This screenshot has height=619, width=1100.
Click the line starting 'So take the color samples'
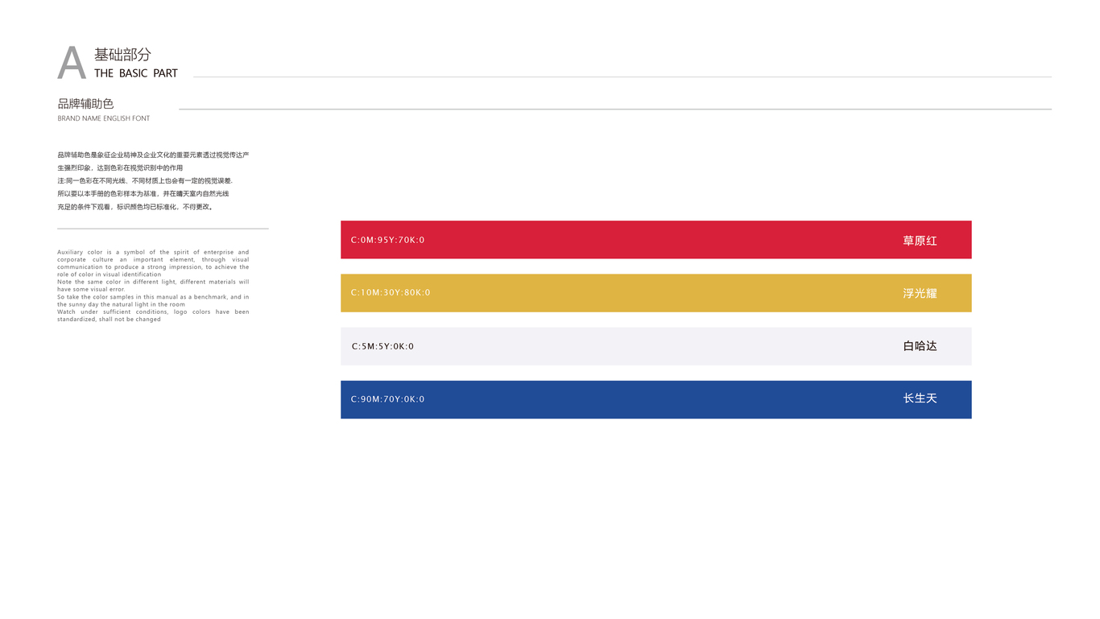click(153, 300)
